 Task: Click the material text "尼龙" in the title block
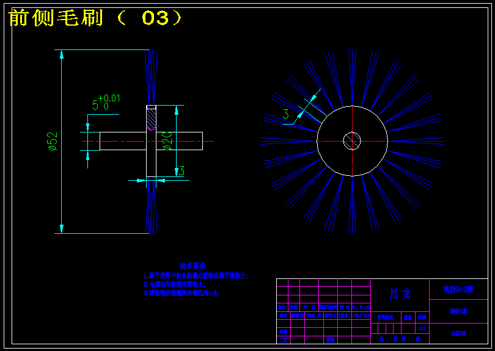pyautogui.click(x=400, y=294)
